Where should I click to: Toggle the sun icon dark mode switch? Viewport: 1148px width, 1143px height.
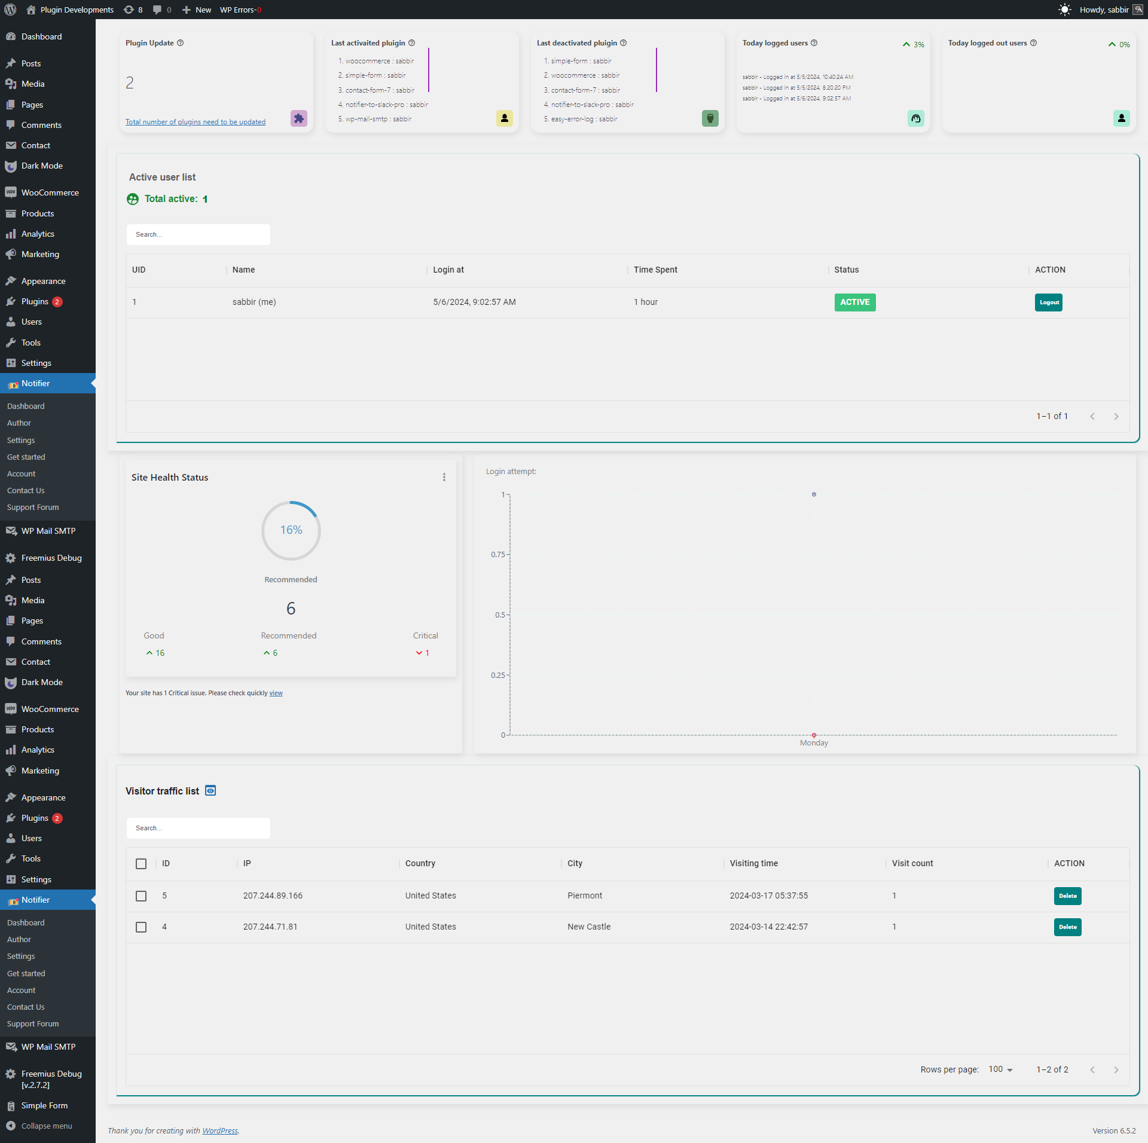[1065, 10]
